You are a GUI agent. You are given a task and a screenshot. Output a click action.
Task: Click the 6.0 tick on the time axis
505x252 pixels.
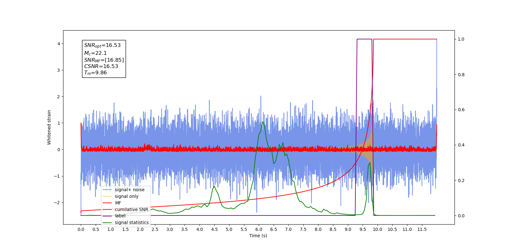pyautogui.click(x=259, y=229)
